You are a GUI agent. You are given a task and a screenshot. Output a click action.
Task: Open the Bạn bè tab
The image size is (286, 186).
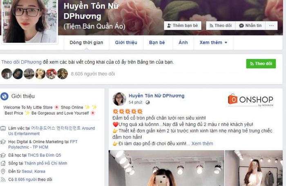pos(157,43)
